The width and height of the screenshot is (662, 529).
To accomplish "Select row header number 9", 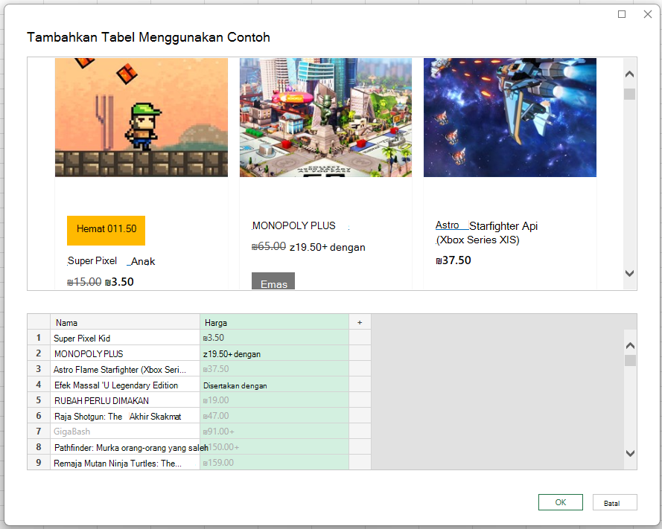I will (x=39, y=463).
